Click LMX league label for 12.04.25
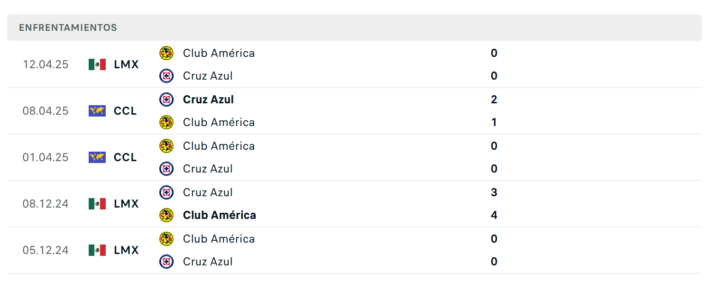This screenshot has width=708, height=281. 126,64
